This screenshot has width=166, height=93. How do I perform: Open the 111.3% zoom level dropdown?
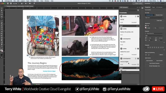[x=18, y=3]
